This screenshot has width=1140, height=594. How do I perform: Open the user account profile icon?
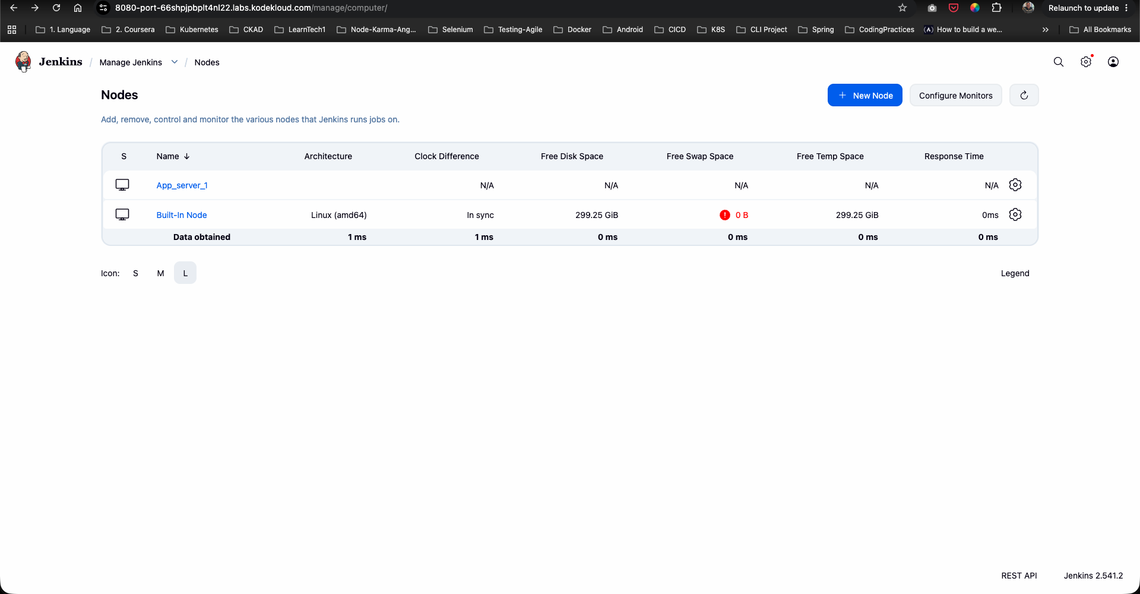pos(1113,62)
